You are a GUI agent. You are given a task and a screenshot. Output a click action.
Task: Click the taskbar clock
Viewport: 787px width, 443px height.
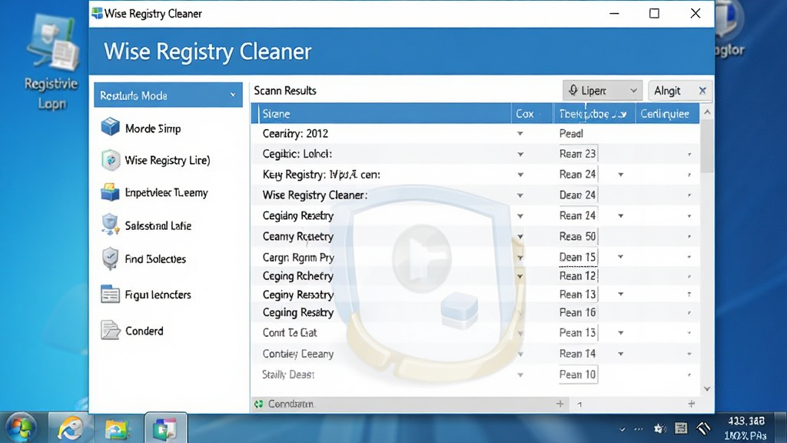pos(746,428)
